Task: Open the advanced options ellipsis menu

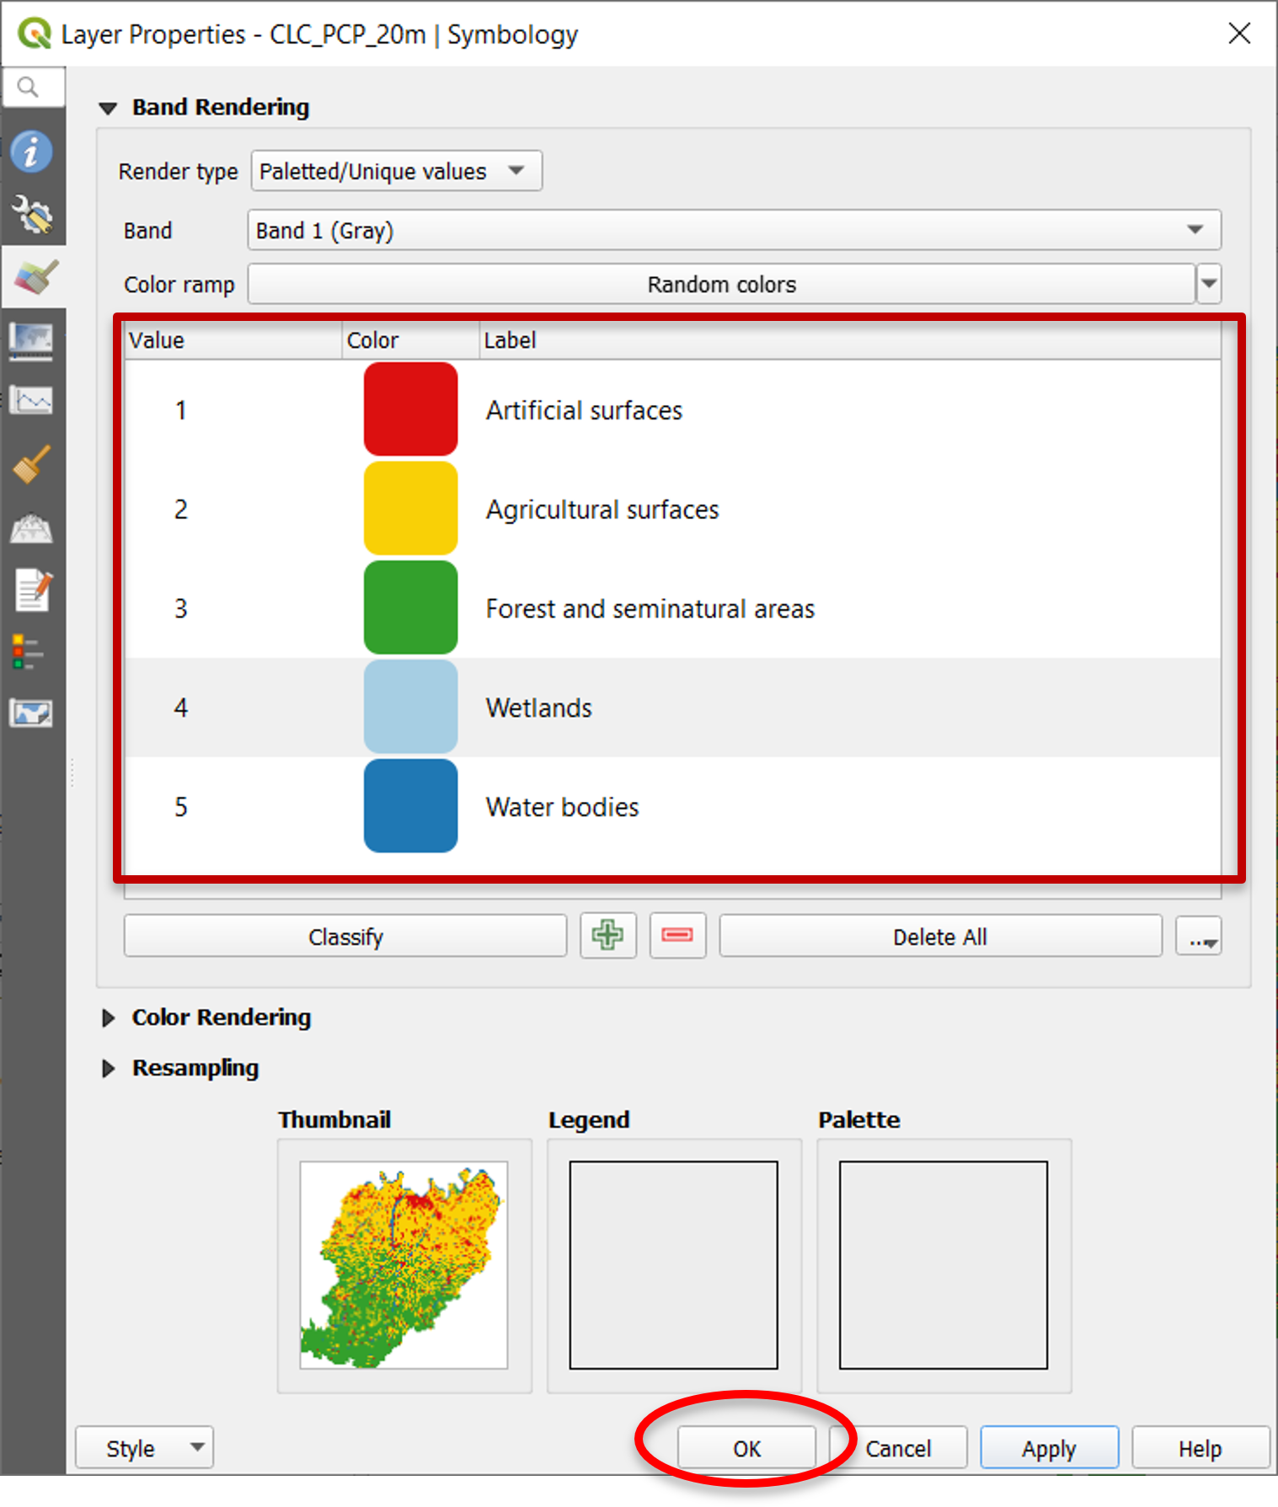Action: tap(1199, 936)
